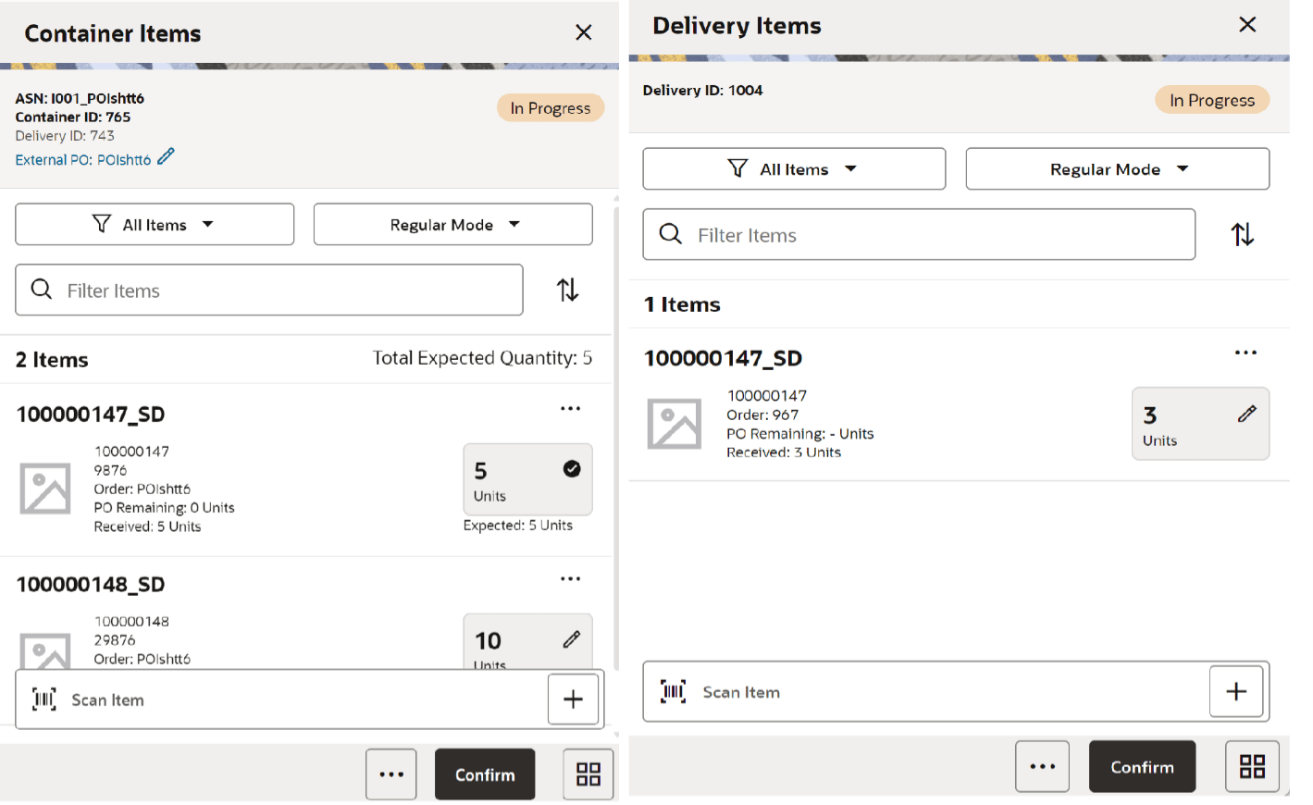Open the Regular Mode dropdown in Container Items
This screenshot has width=1313, height=805.
coord(452,224)
